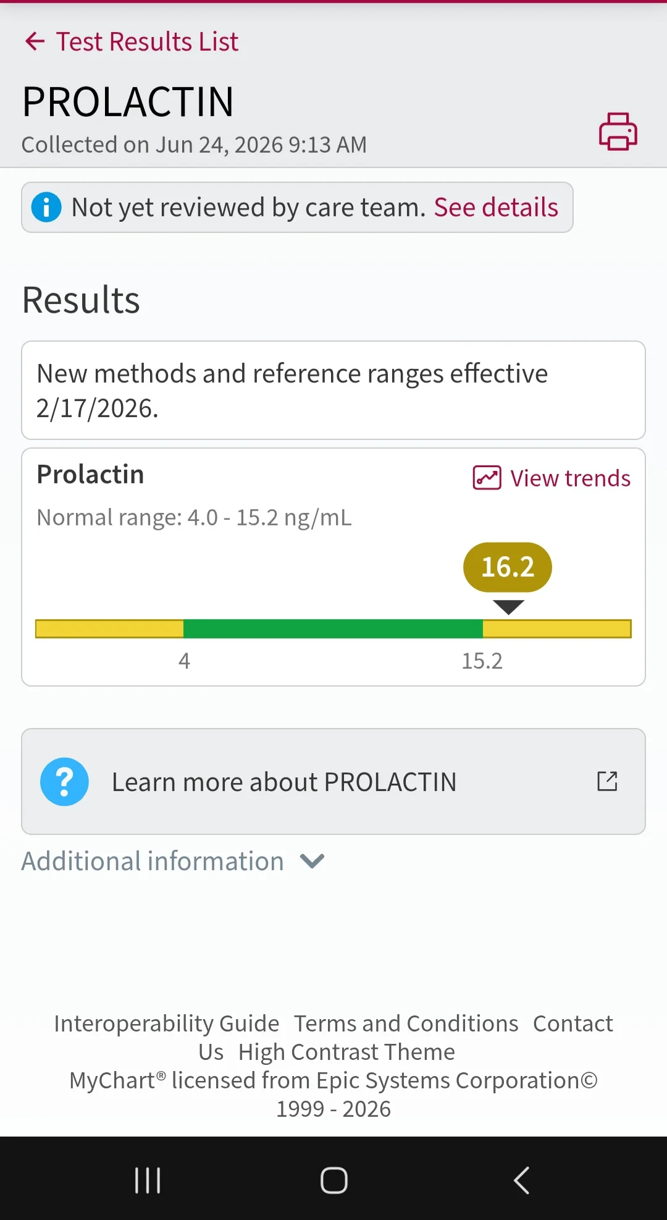Tap the Android back navigation chevron
Screen dimensions: 667x1220
click(521, 1180)
